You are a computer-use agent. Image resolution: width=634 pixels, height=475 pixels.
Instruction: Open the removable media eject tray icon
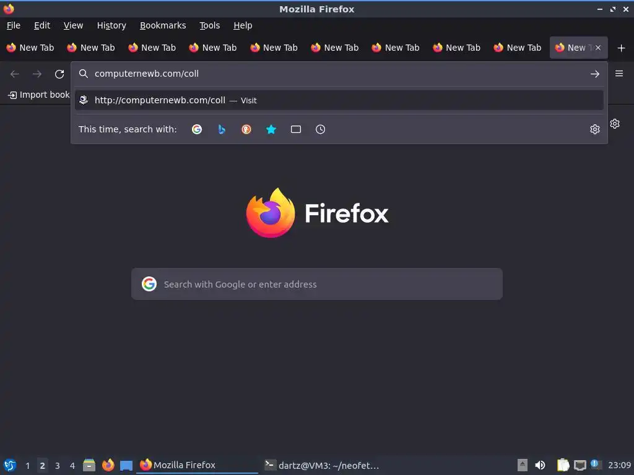(x=523, y=465)
